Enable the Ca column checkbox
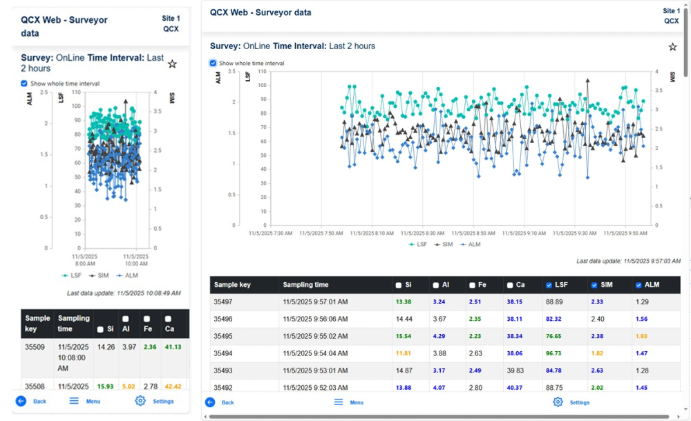 point(509,284)
